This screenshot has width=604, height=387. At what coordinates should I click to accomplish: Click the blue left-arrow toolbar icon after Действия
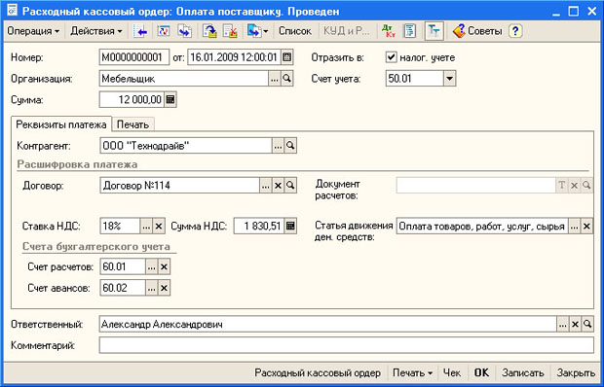coord(140,31)
